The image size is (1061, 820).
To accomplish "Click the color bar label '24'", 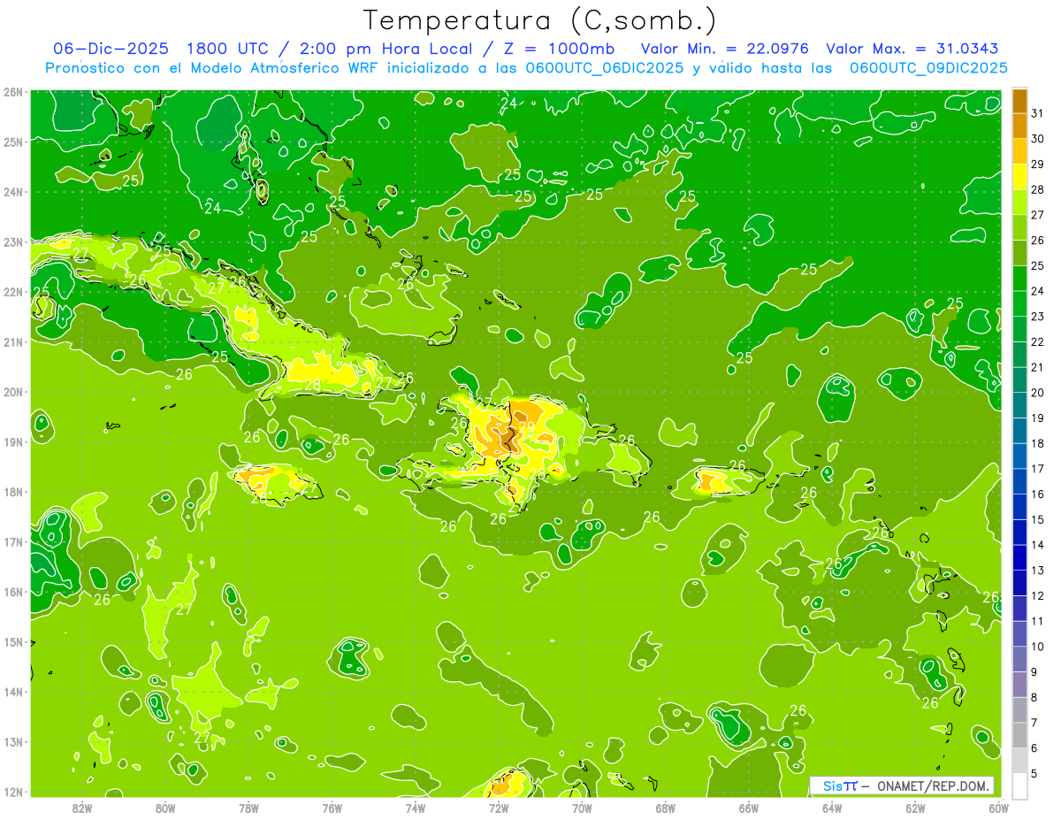I will coord(1037,292).
